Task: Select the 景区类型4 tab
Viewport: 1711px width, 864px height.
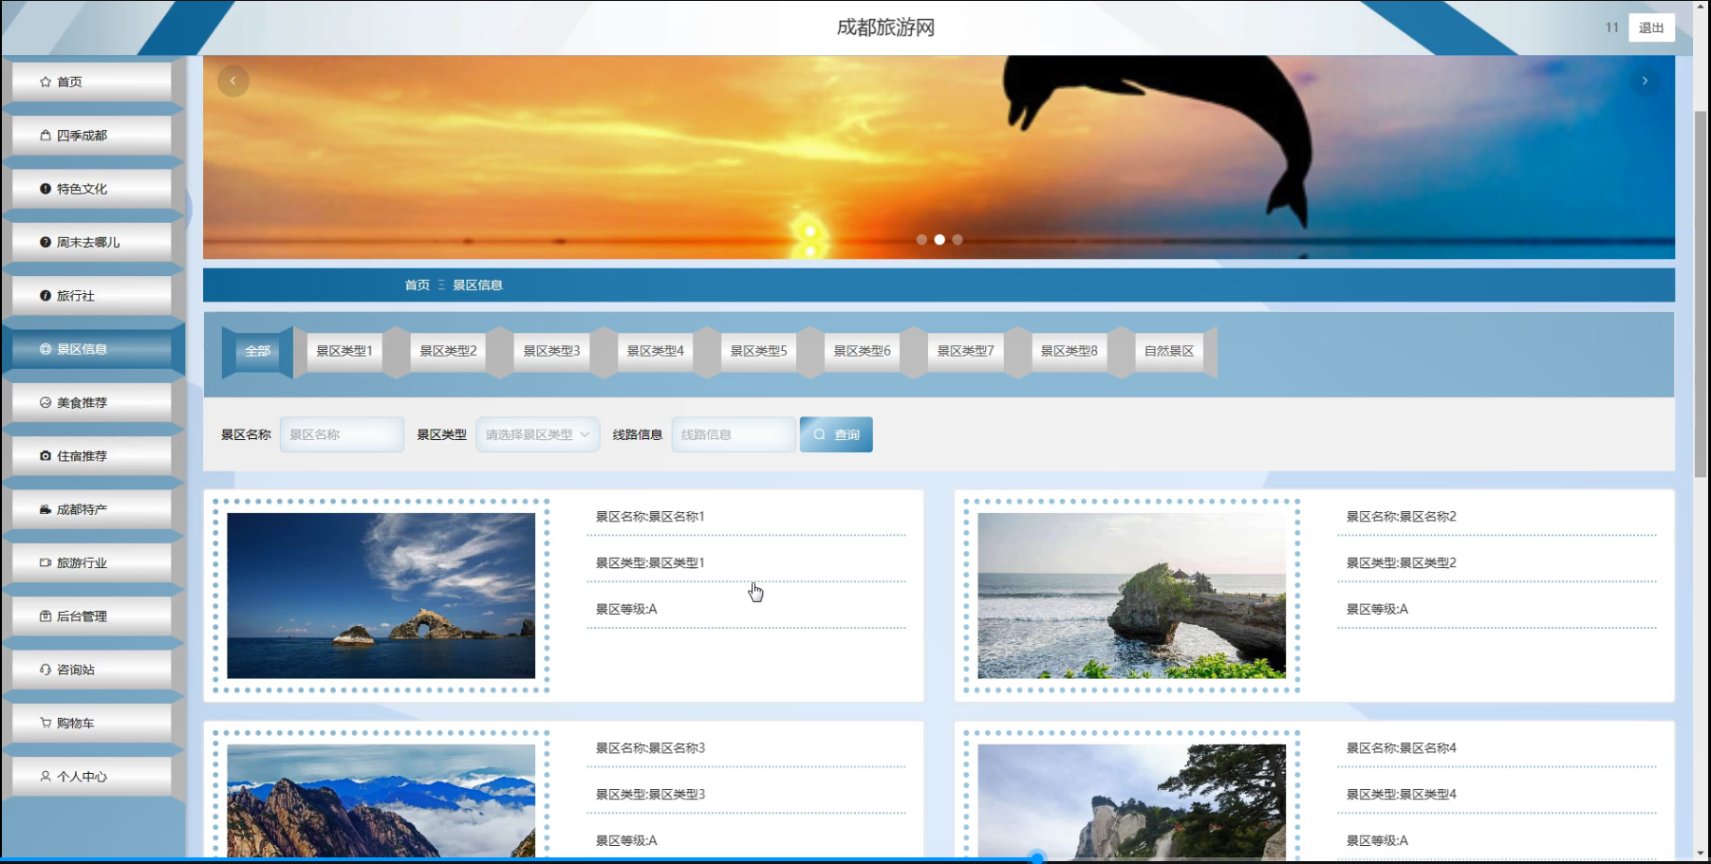Action: click(x=655, y=351)
